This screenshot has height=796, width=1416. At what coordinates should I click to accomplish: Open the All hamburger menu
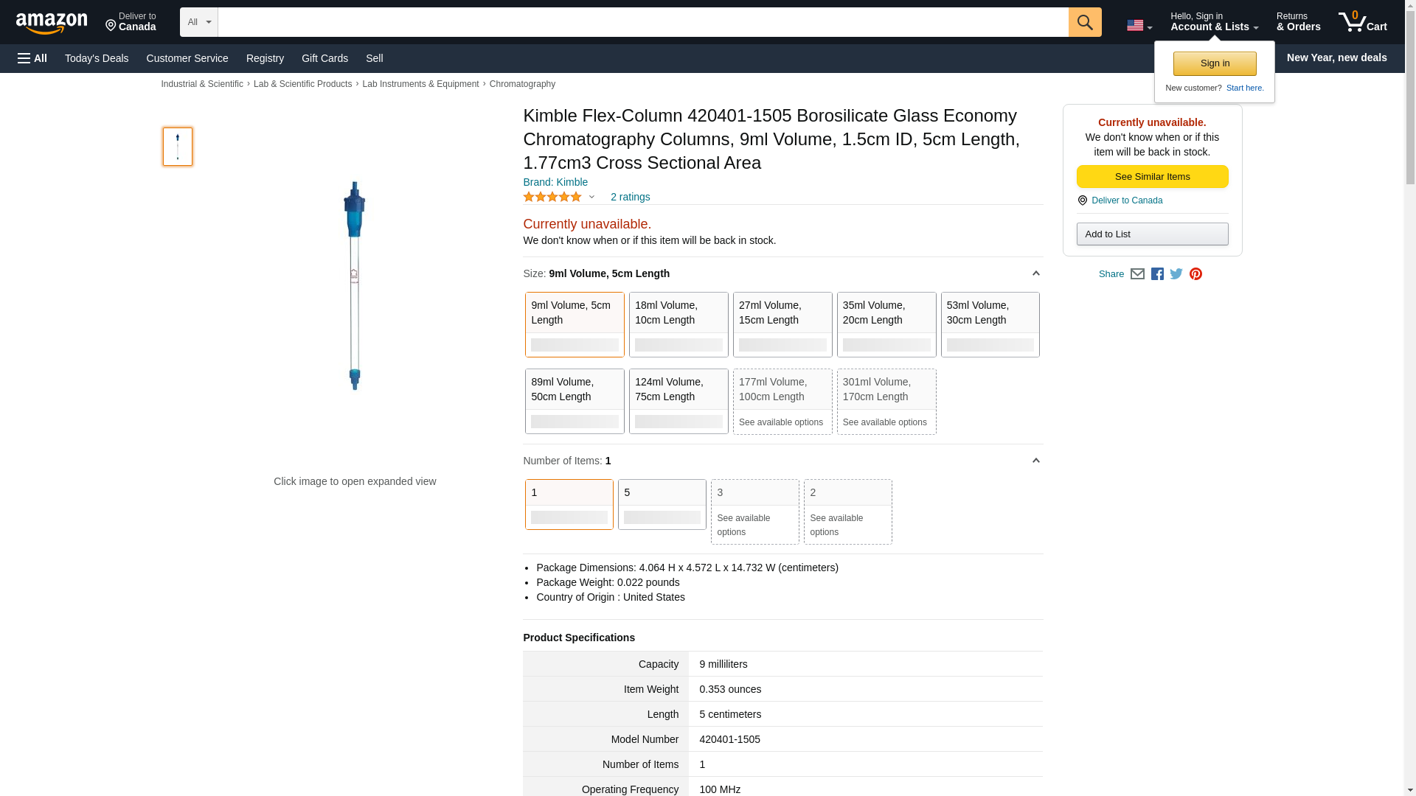[32, 58]
